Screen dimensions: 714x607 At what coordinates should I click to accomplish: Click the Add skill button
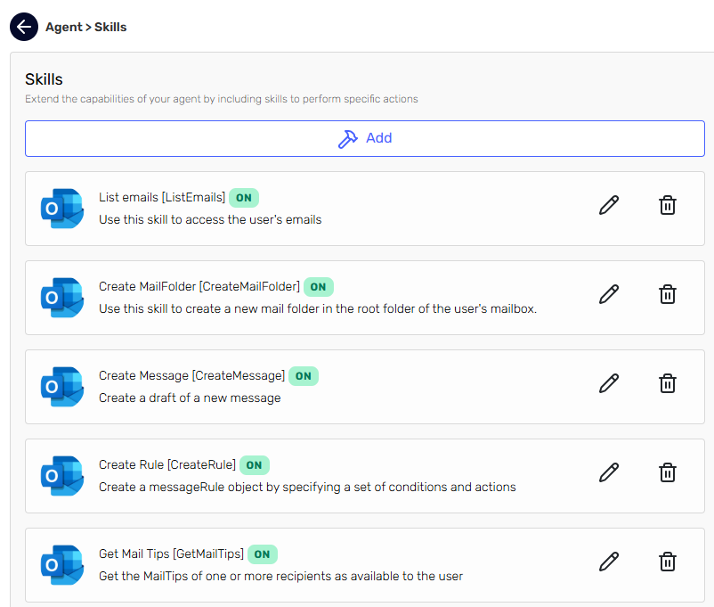(365, 139)
